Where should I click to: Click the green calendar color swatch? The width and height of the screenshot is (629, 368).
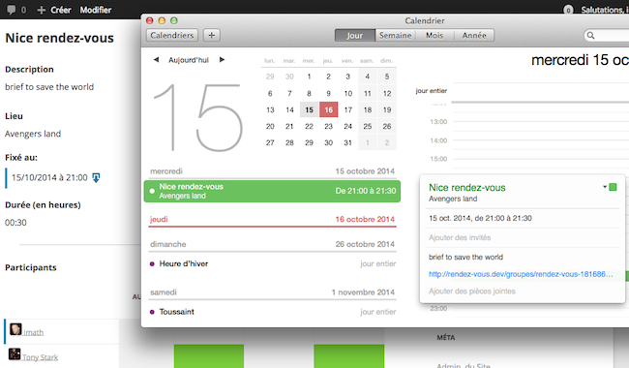pyautogui.click(x=613, y=187)
